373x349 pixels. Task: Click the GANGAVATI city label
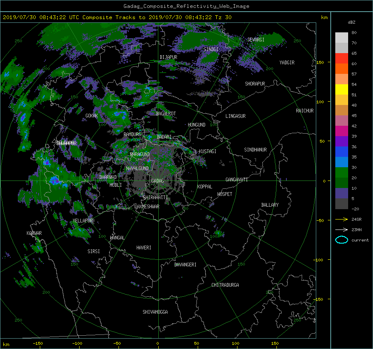237,180
